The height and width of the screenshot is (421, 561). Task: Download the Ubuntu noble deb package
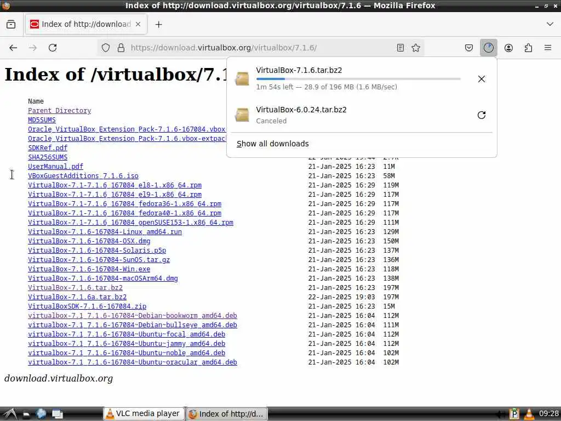127,352
